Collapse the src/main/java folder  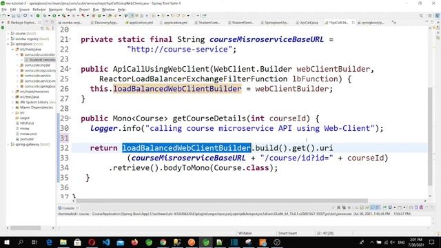coord(12,50)
